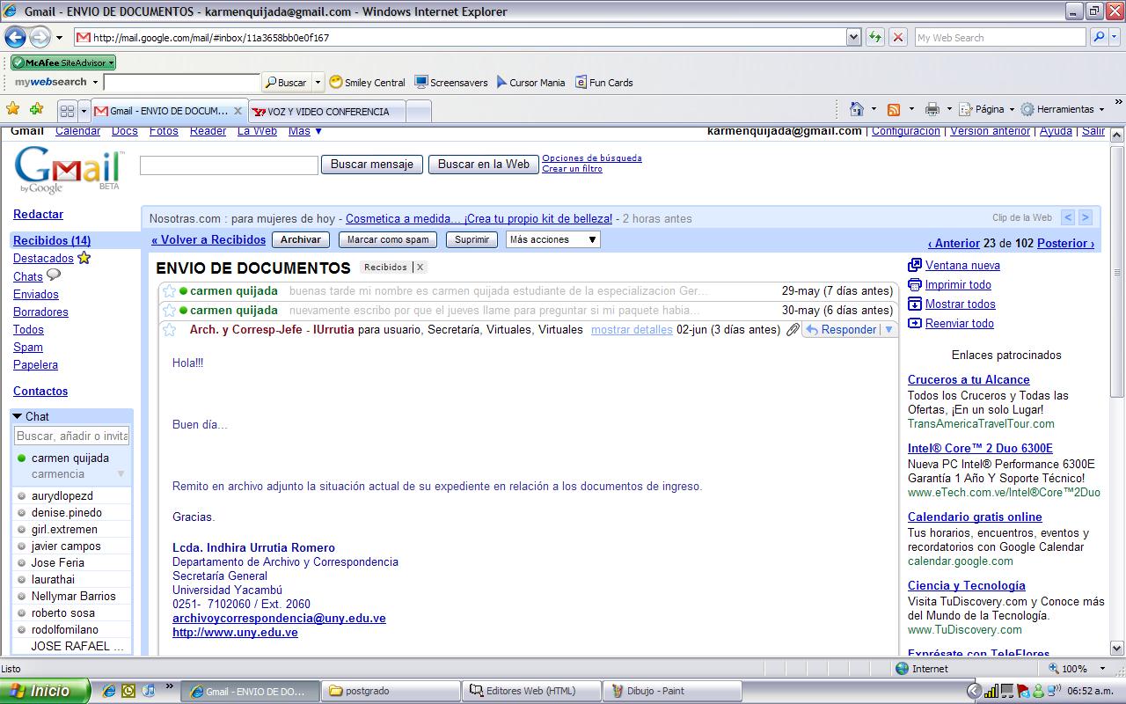The image size is (1126, 704).
Task: Refresh the page with the green arrows icon
Action: pos(875,37)
